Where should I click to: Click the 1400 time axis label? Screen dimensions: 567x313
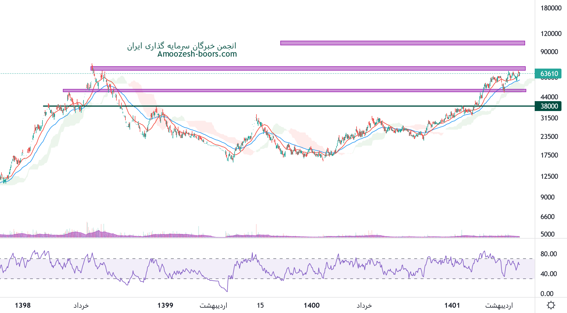tap(311, 305)
